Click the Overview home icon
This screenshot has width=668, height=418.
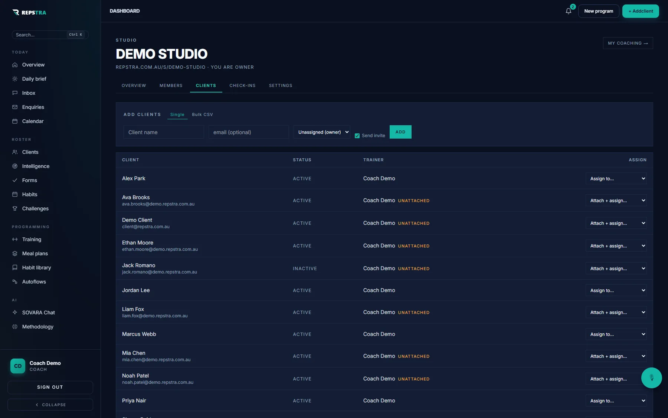click(x=15, y=65)
